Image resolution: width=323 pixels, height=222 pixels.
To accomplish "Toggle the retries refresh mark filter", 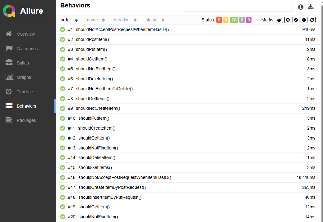I will point(312,20).
